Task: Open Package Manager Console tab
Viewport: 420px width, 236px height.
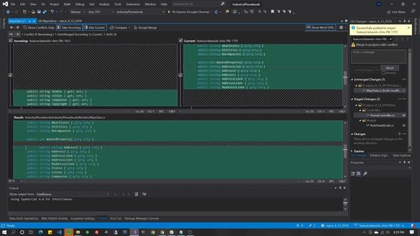Action: pos(142,218)
